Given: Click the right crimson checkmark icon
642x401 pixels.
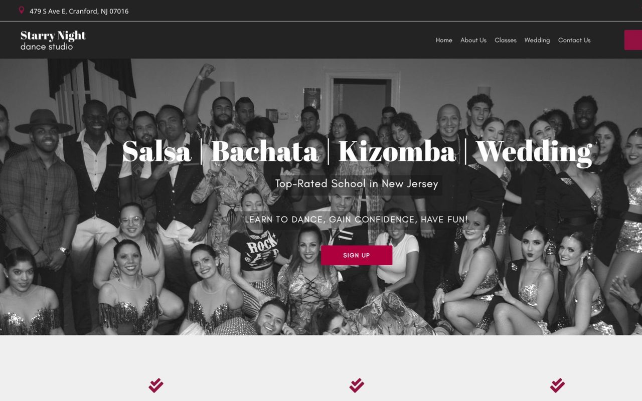Looking at the screenshot, I should click(x=557, y=385).
